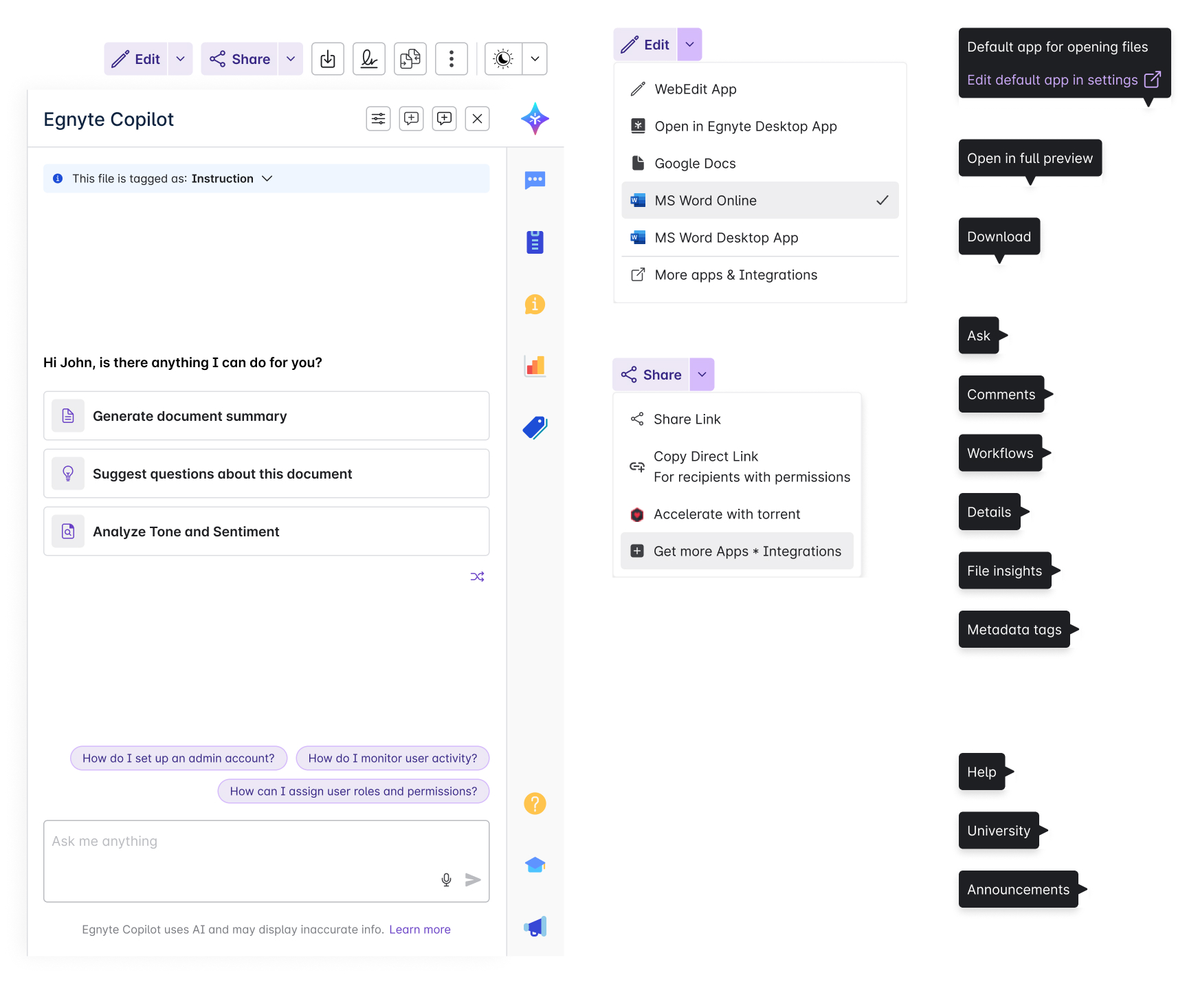Click the signature icon in the toolbar
Image resolution: width=1198 pixels, height=984 pixels.
(x=369, y=59)
